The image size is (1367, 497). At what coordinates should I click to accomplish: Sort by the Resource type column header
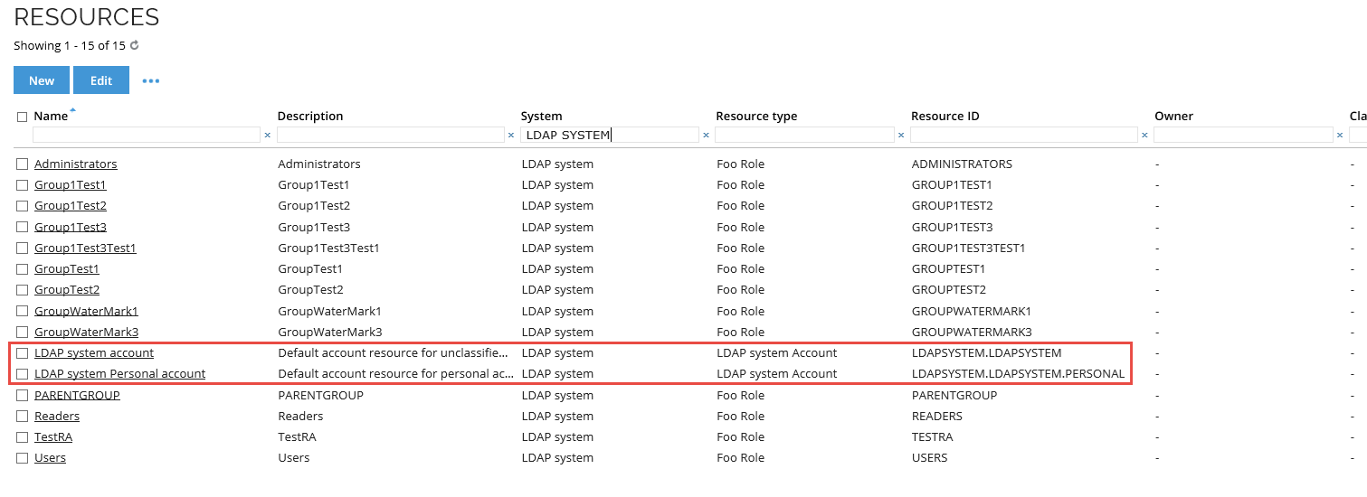[x=756, y=117]
